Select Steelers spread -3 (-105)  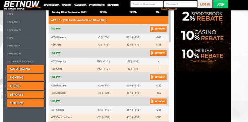click(104, 37)
